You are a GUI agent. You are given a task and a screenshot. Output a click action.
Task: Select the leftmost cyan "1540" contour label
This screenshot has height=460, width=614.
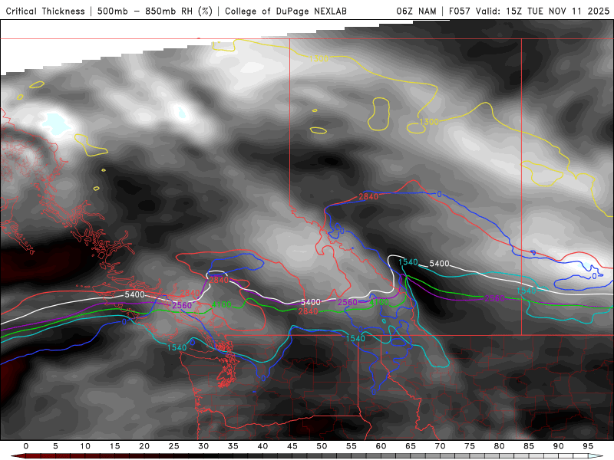pos(177,347)
